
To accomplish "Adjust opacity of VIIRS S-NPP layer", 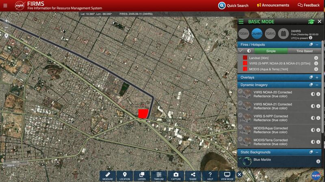I will 313,118.
